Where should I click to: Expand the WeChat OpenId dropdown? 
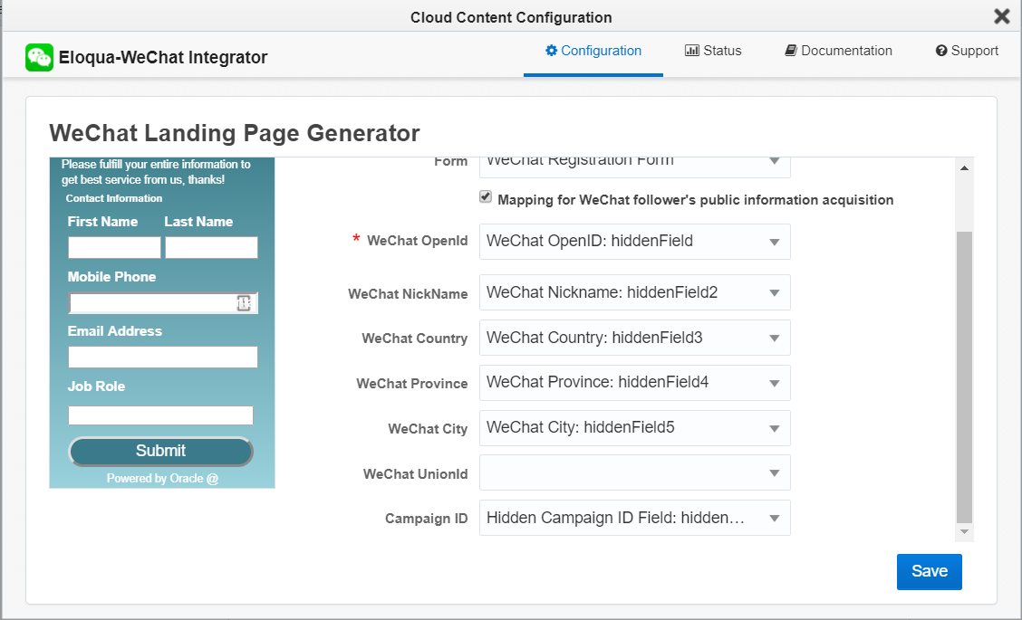coord(635,242)
